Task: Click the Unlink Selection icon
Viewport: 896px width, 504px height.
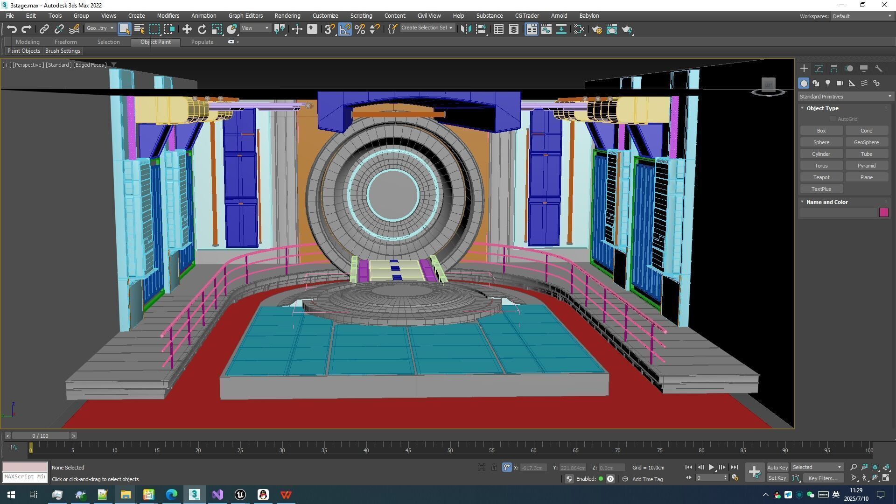Action: click(59, 29)
